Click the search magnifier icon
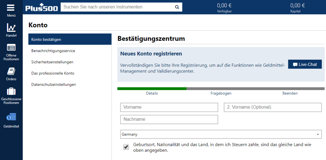 (x=177, y=7)
